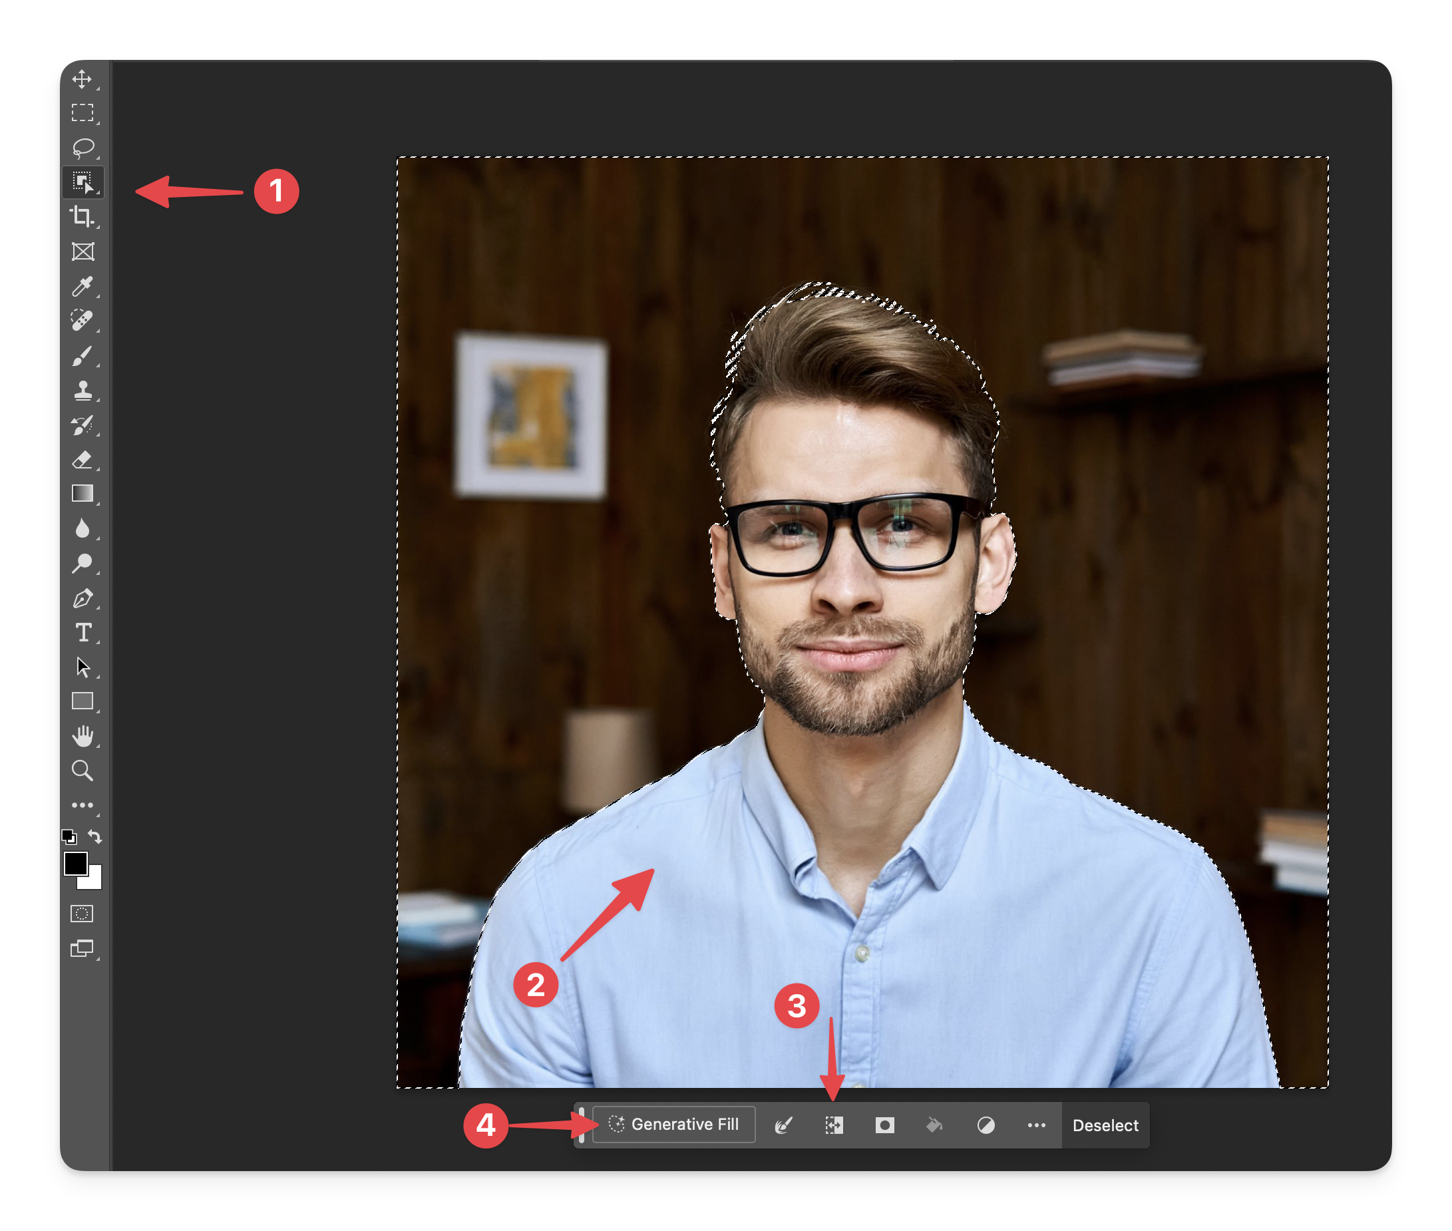Image resolution: width=1452 pixels, height=1231 pixels.
Task: Select the Horizontal Type tool
Action: click(x=83, y=632)
